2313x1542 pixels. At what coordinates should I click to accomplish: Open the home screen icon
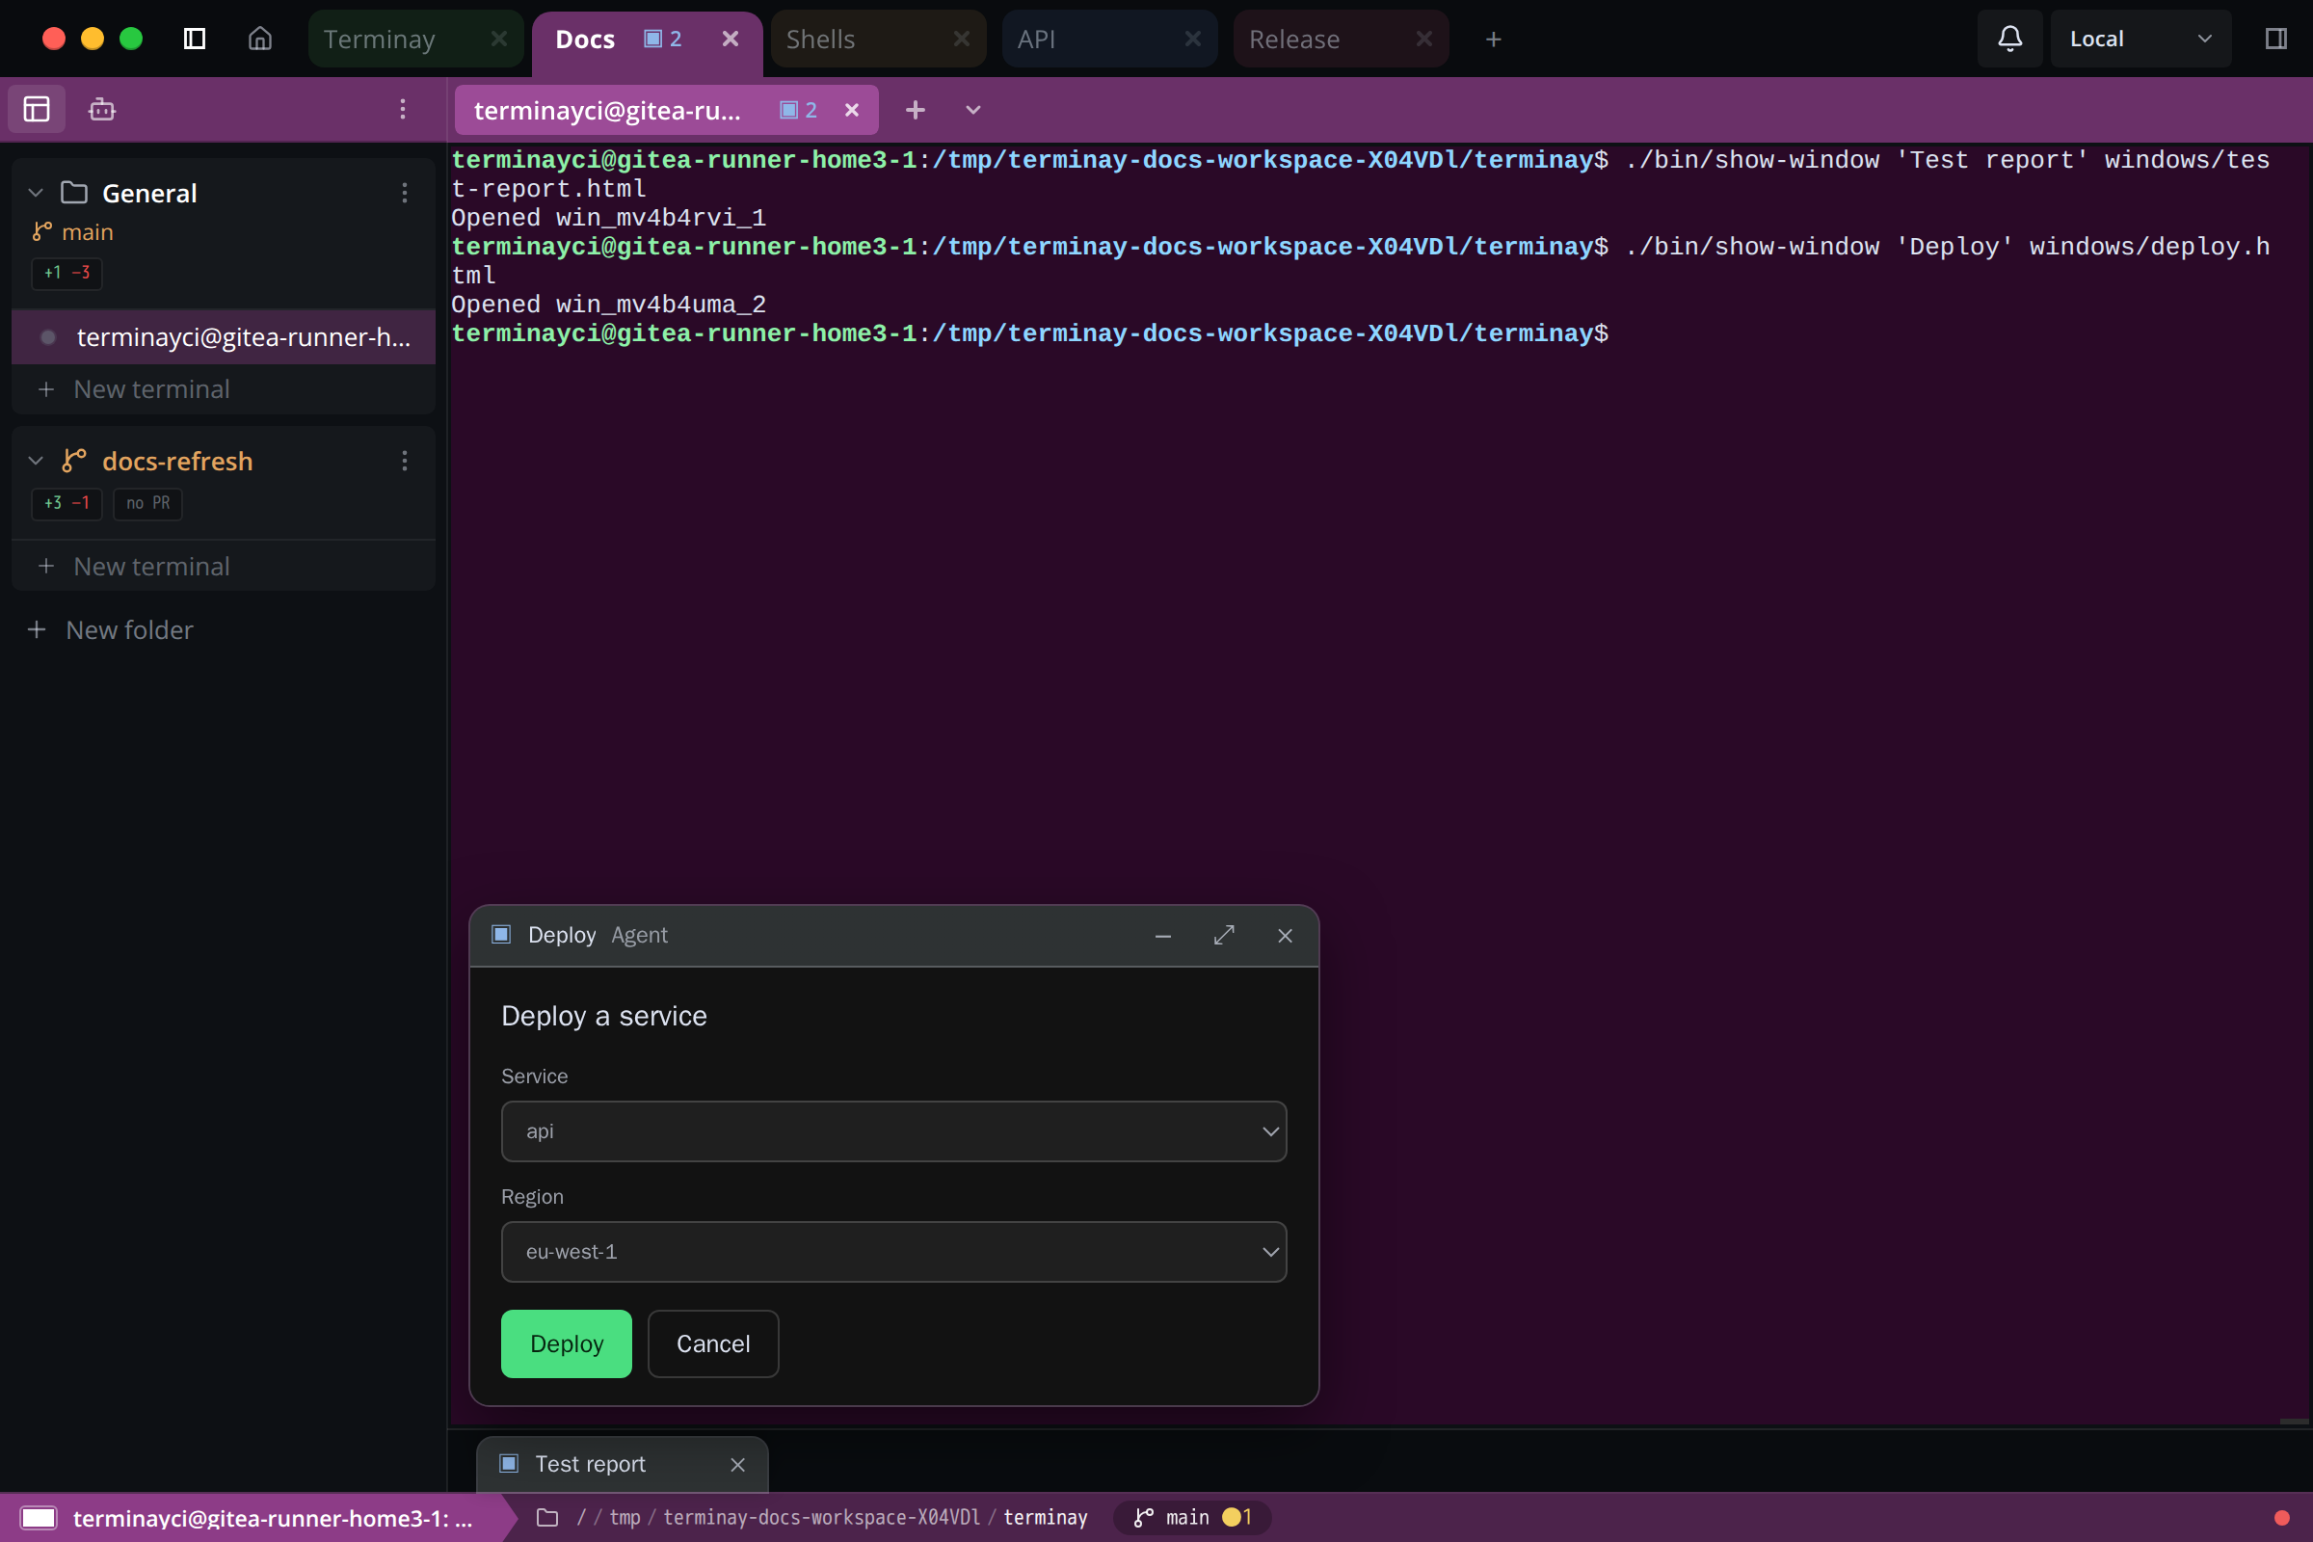point(259,40)
